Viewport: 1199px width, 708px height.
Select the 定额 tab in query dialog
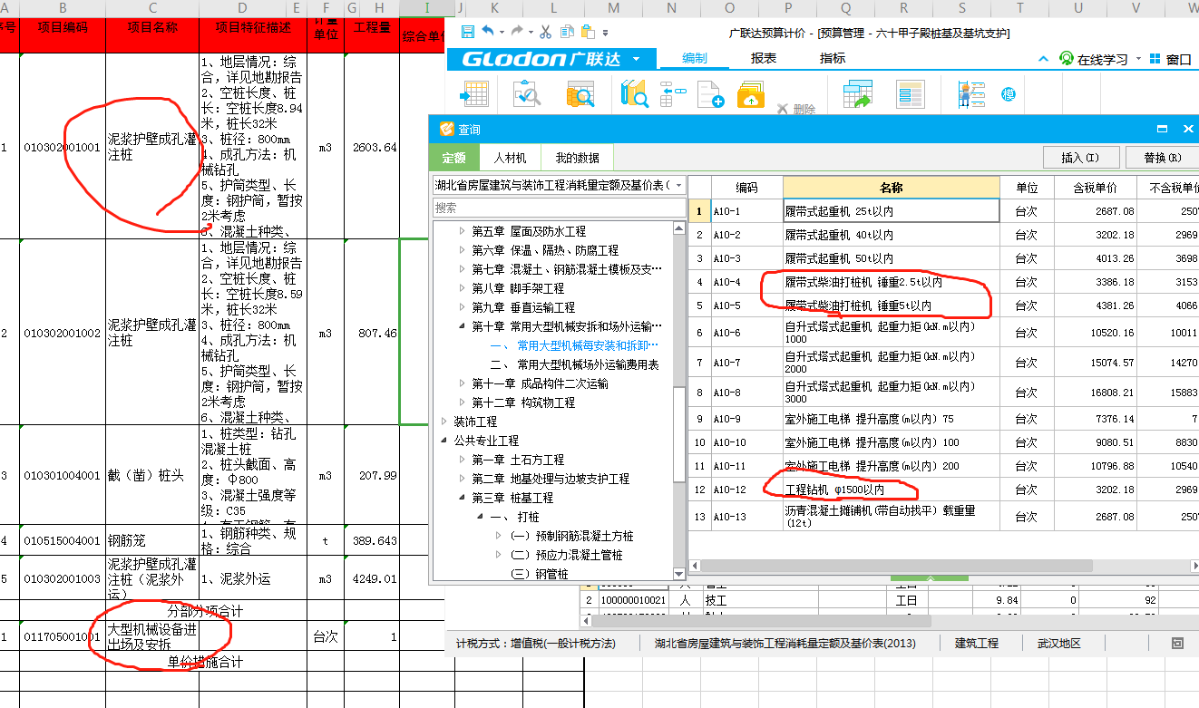[x=453, y=158]
